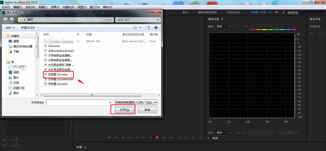The image size is (326, 151).
Task: Open the 窗口(W) menu
Action: (x=94, y=7)
